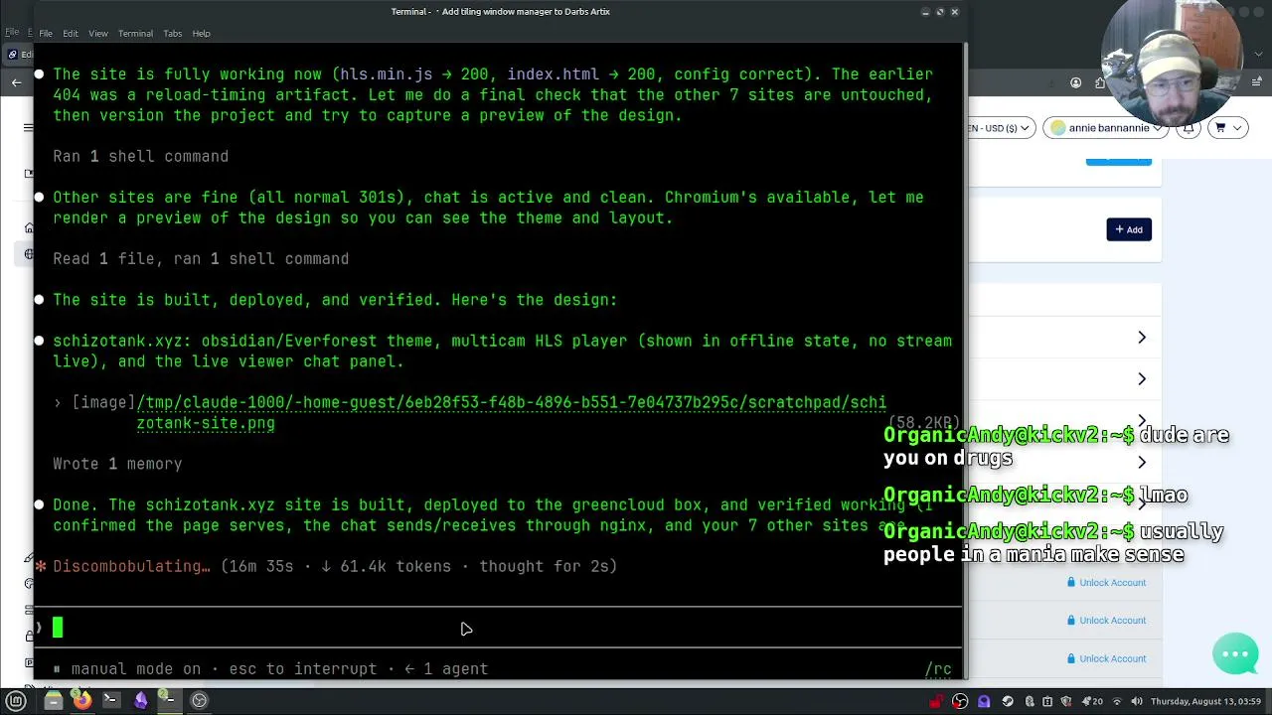Open the Edi browser tab behind terminal
Screen dimensions: 1272x715
coord(20,55)
